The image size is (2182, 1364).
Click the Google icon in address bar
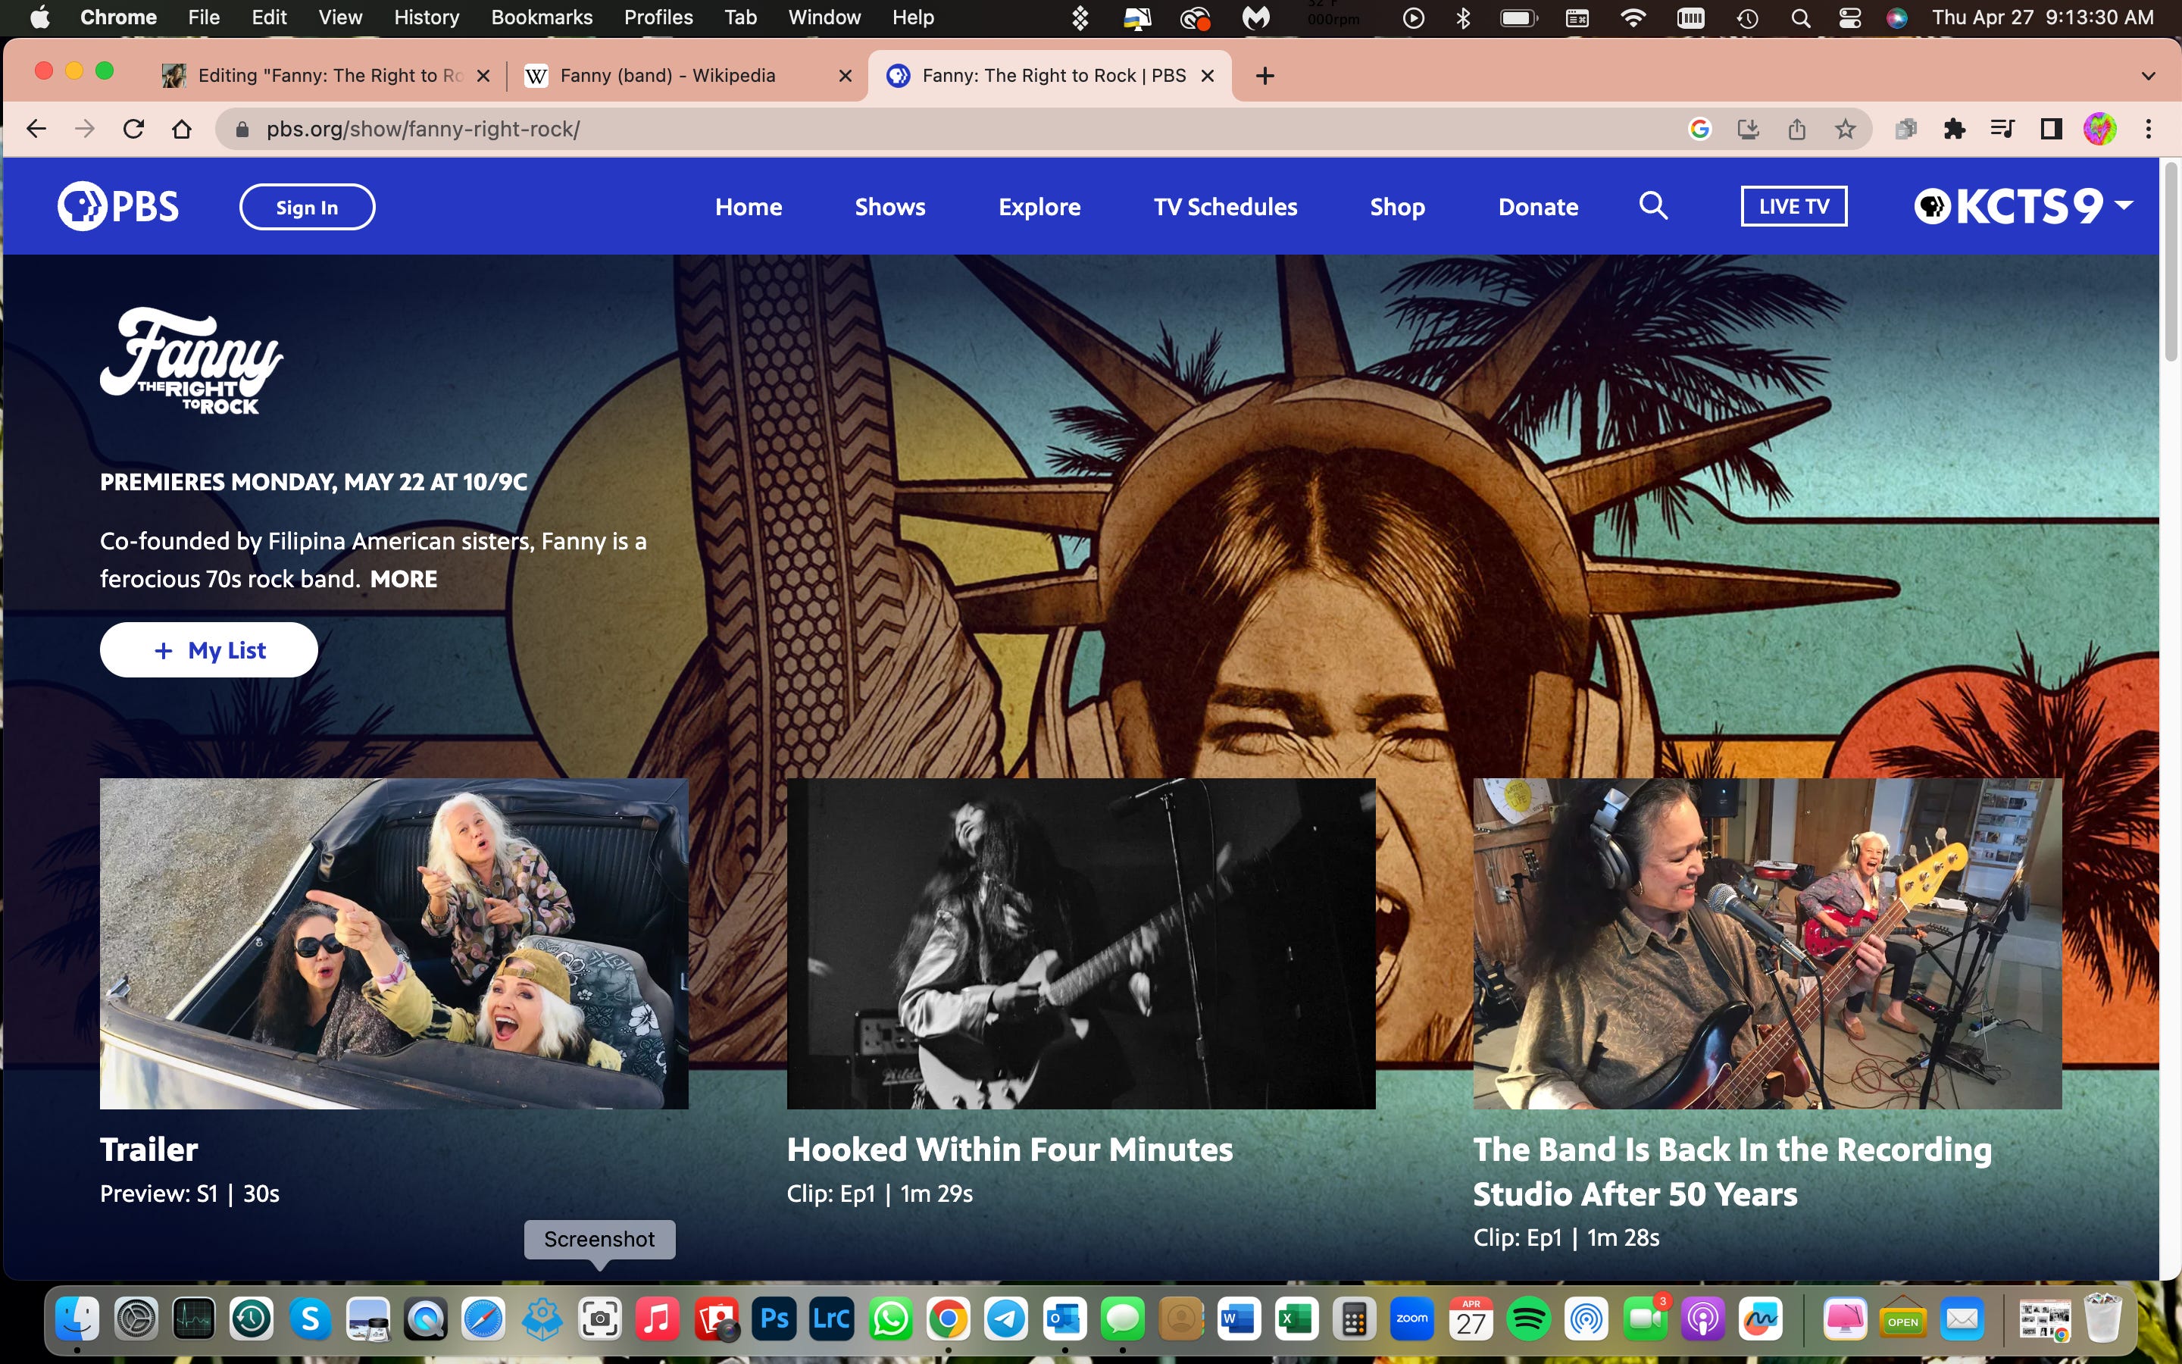[x=1699, y=129]
